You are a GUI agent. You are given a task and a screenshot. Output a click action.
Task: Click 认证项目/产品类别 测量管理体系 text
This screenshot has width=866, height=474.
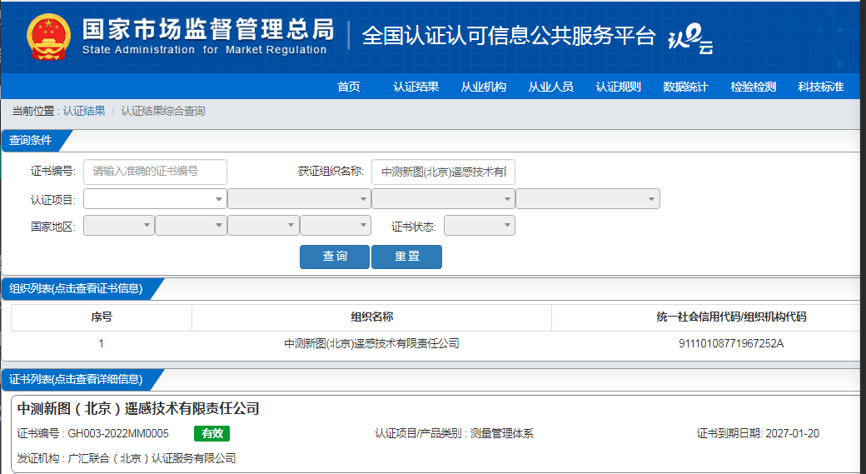point(454,434)
